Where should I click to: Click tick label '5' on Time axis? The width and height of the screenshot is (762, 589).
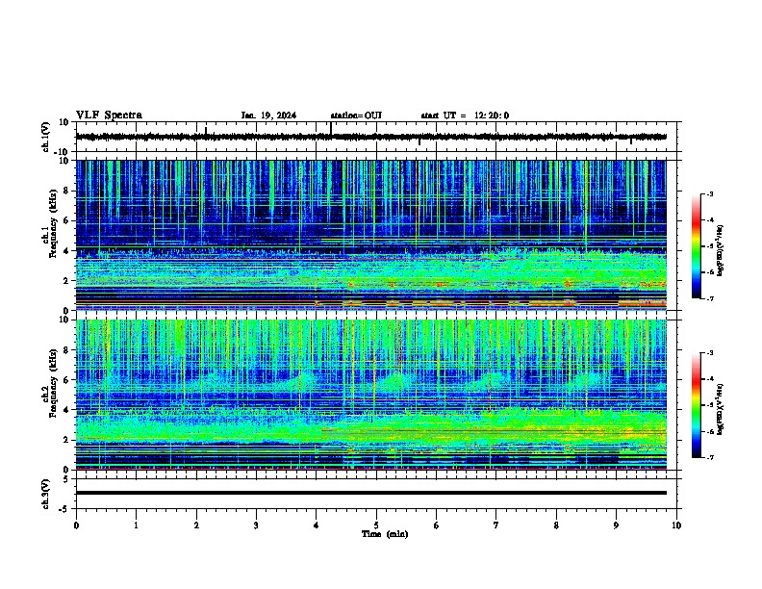pos(376,525)
